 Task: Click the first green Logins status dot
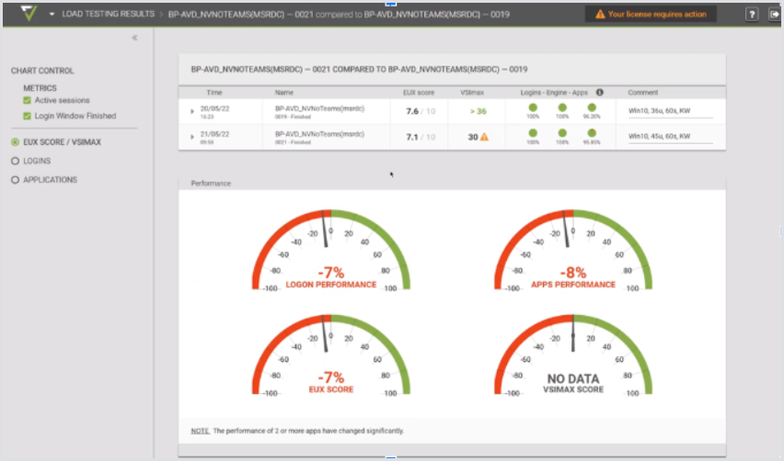click(x=532, y=108)
